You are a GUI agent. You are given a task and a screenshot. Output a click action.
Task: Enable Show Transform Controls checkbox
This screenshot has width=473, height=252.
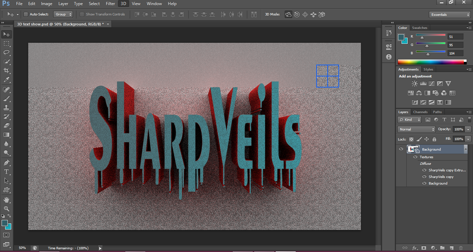82,14
